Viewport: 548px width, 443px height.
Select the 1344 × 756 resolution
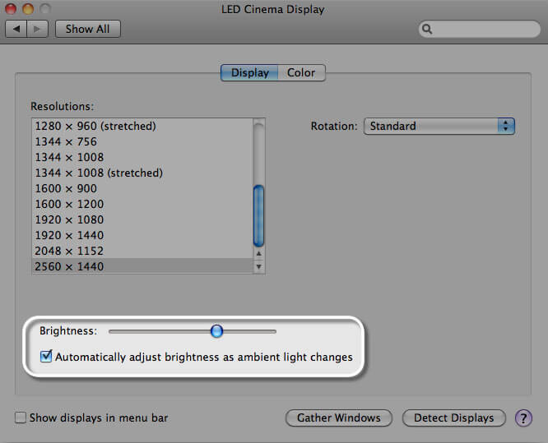[142, 141]
